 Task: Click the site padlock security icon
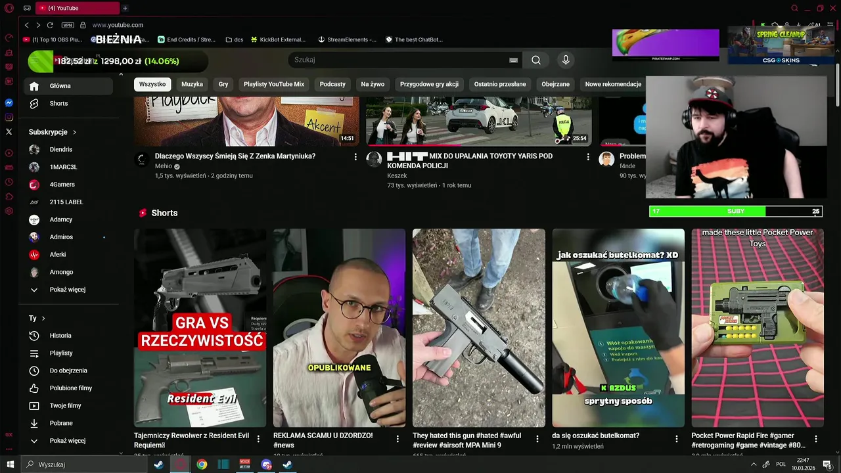tap(83, 25)
